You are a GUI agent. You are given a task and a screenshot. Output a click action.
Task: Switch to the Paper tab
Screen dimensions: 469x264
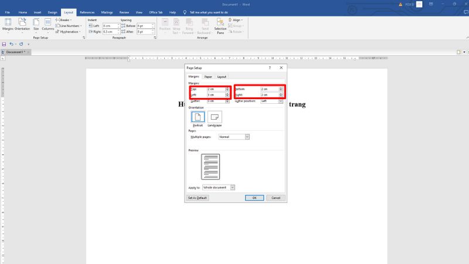point(208,76)
